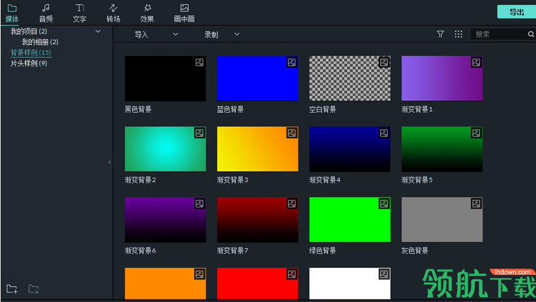Screen dimensions: 536x302
Task: Click image icon on 蓝色背景 thumbnail
Action: [x=292, y=62]
